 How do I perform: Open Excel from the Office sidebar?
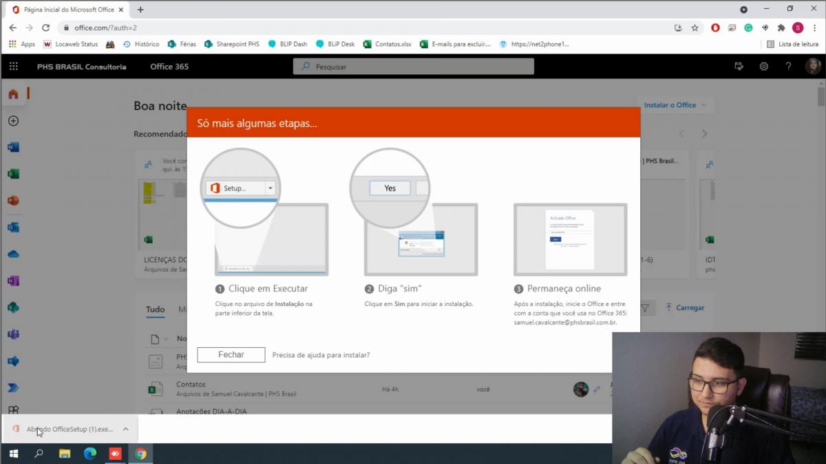point(13,174)
